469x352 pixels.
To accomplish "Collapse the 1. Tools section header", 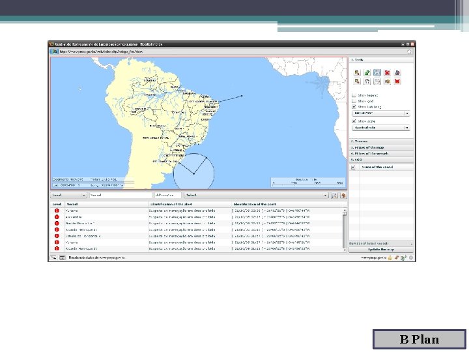I will click(x=381, y=60).
